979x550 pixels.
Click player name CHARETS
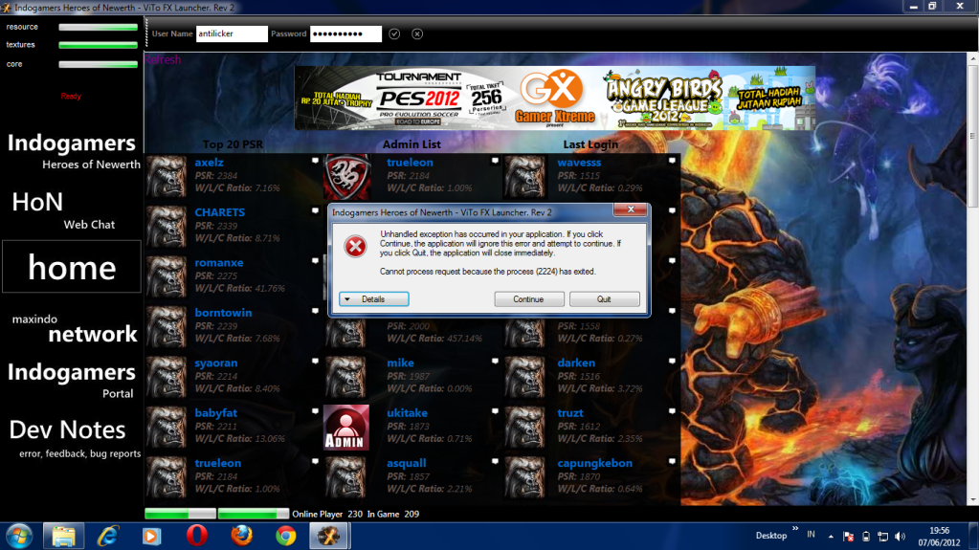coord(219,212)
